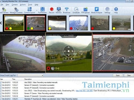This screenshot has width=134, height=100.
Task: Open the Help menu
Action: [36, 5]
